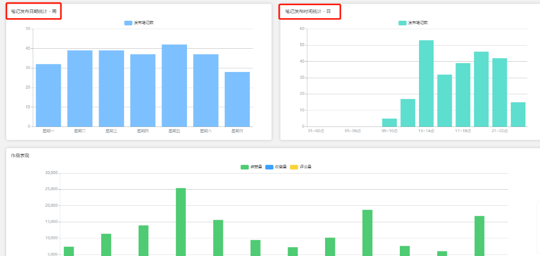Select the 星期五 bar, the tallest weekly bar
540x256 pixels.
point(174,86)
